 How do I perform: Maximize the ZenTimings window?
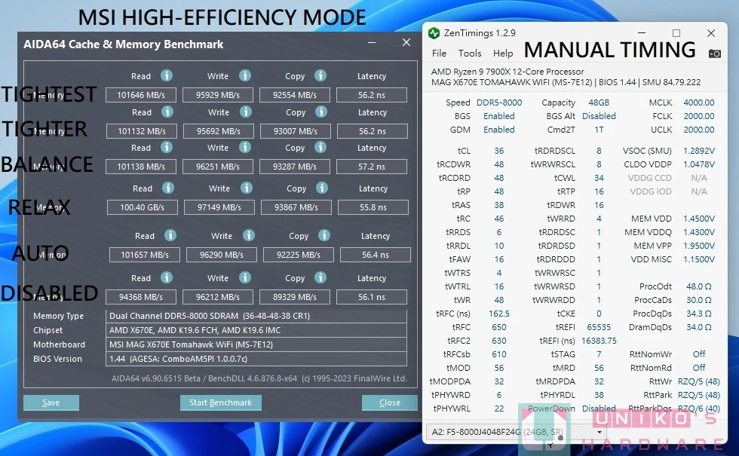coord(676,33)
